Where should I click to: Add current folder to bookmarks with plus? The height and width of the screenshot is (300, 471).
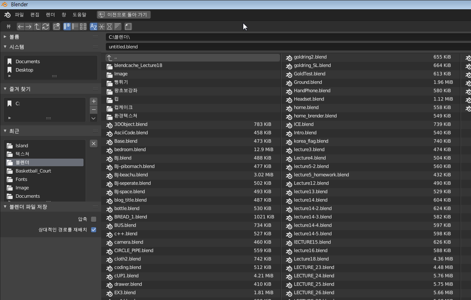pos(94,101)
